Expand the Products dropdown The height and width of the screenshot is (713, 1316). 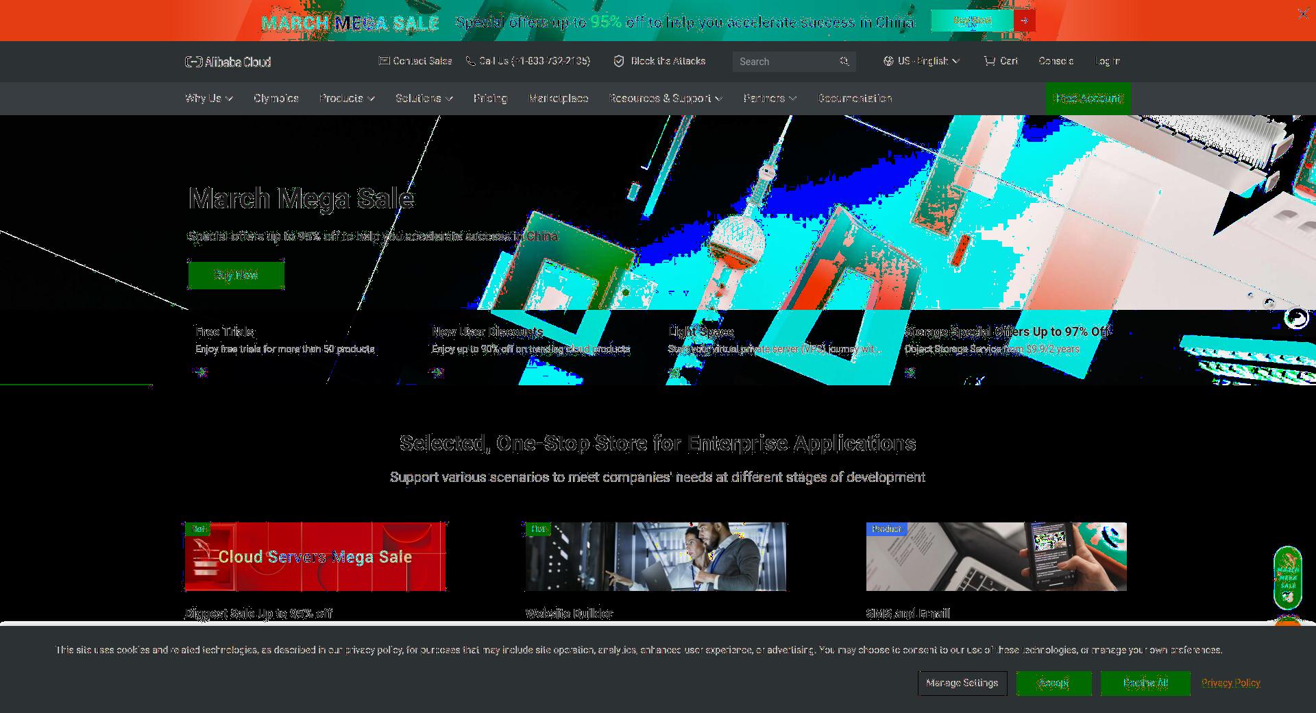(x=347, y=99)
